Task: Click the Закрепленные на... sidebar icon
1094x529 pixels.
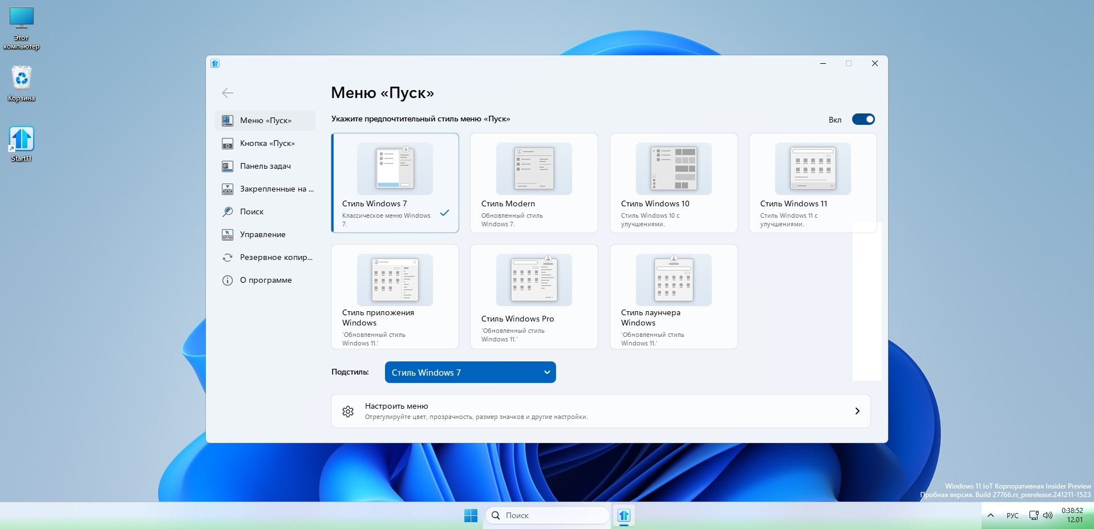Action: coord(227,189)
